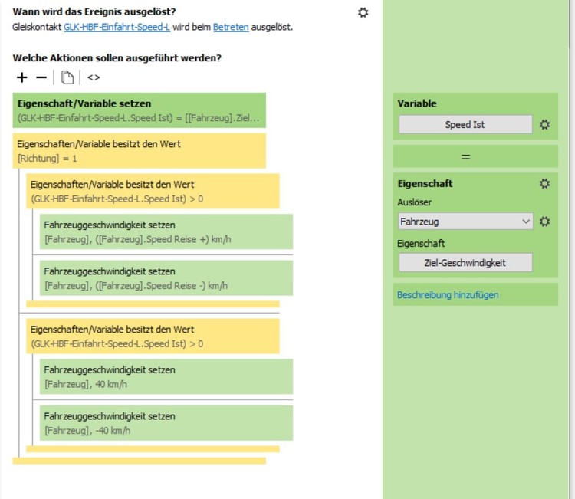
Task: Click the copy document icon in toolbar
Action: pyautogui.click(x=67, y=77)
